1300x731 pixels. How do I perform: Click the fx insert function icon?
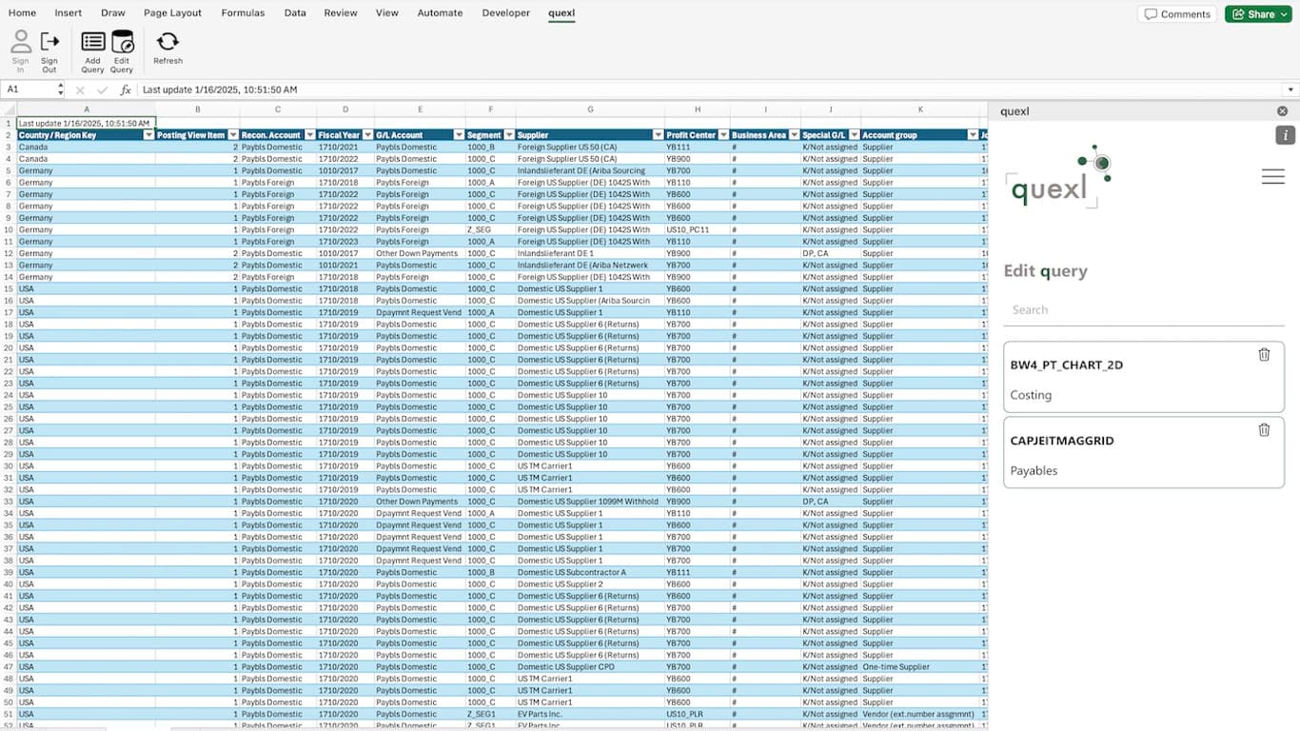125,89
